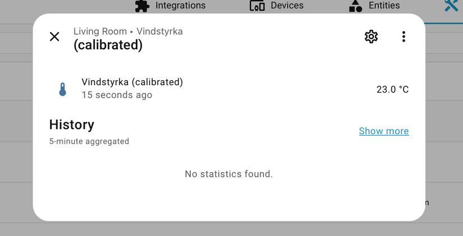
Task: Click the History section heading
Action: [x=71, y=124]
